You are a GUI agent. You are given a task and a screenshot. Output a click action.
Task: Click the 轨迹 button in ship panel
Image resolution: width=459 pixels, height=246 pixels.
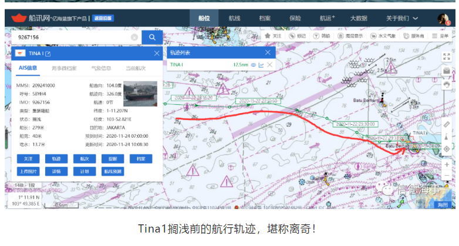56,159
